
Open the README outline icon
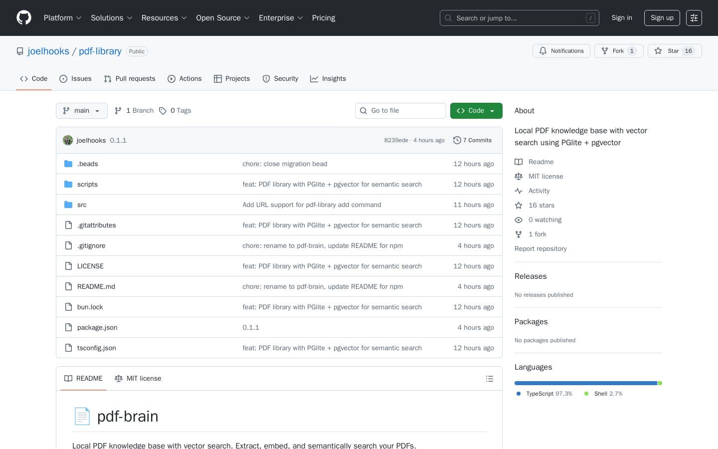pos(490,378)
